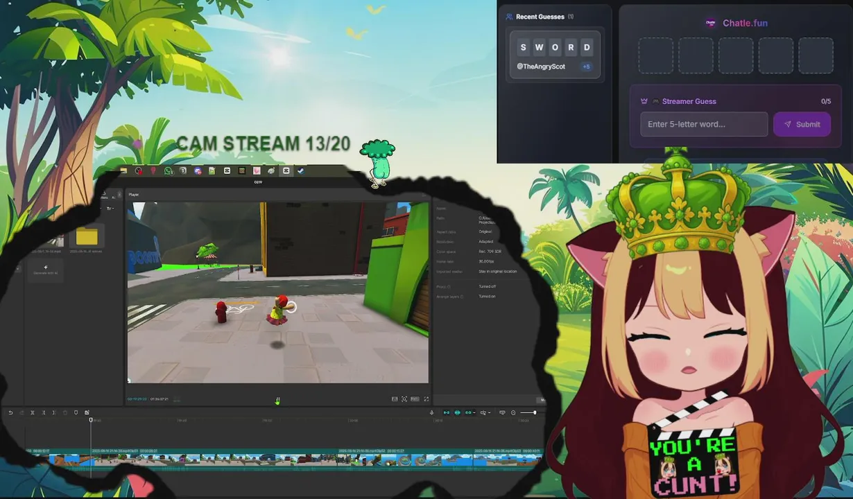The image size is (853, 499).
Task: Click the 'Rec. 709 SDR' color space value
Action: click(x=488, y=252)
